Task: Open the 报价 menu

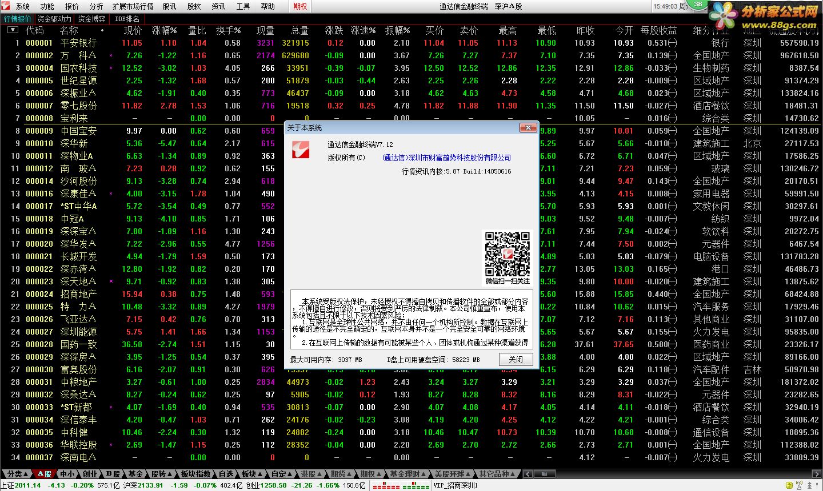Action: tap(72, 6)
